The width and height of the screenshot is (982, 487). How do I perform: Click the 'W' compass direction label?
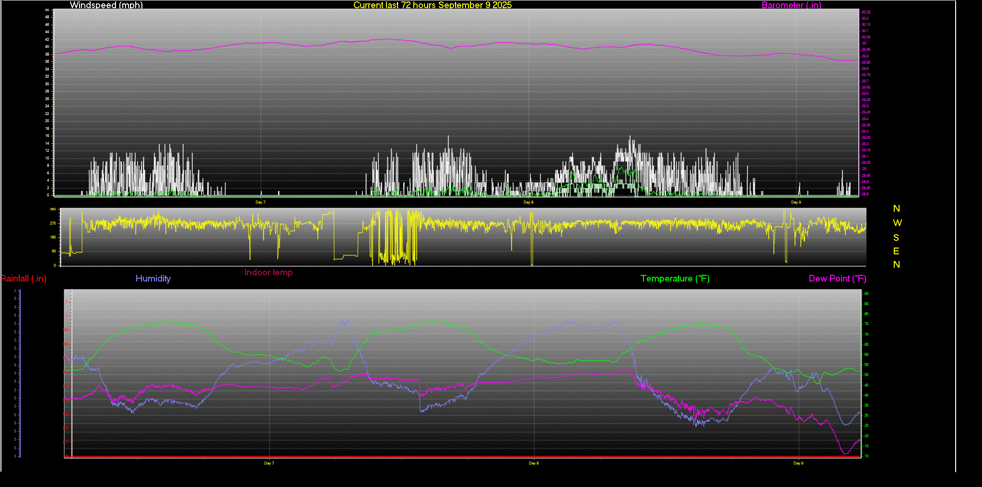coord(897,223)
